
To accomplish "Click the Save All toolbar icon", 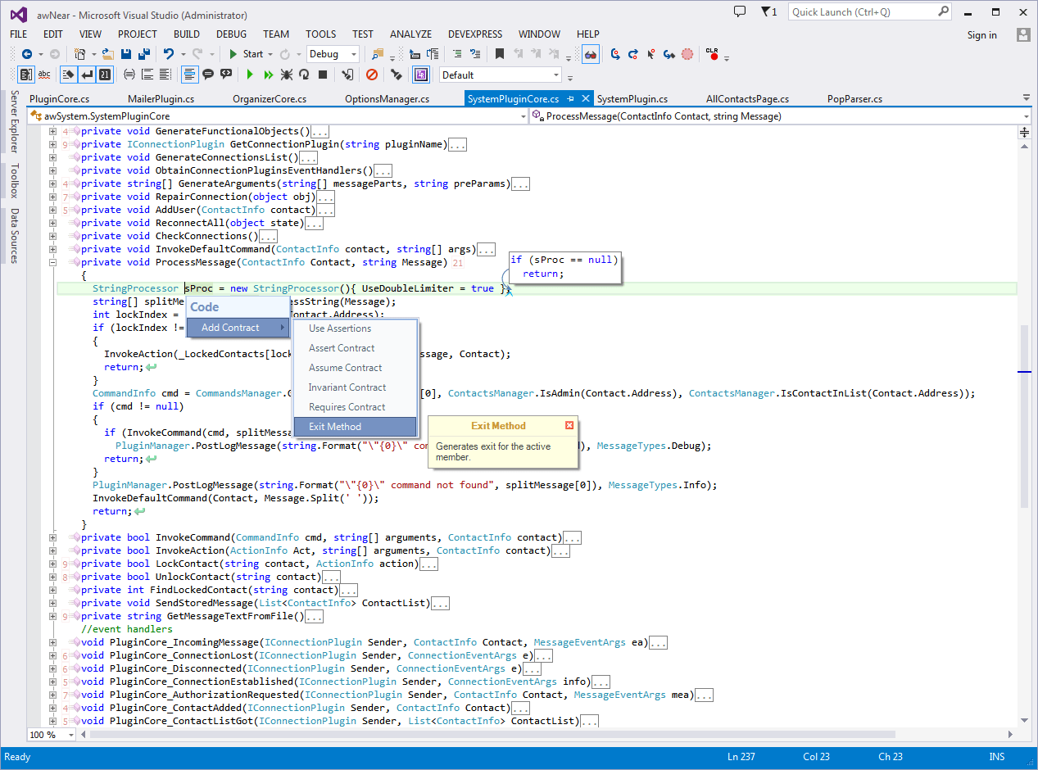I will (x=144, y=54).
